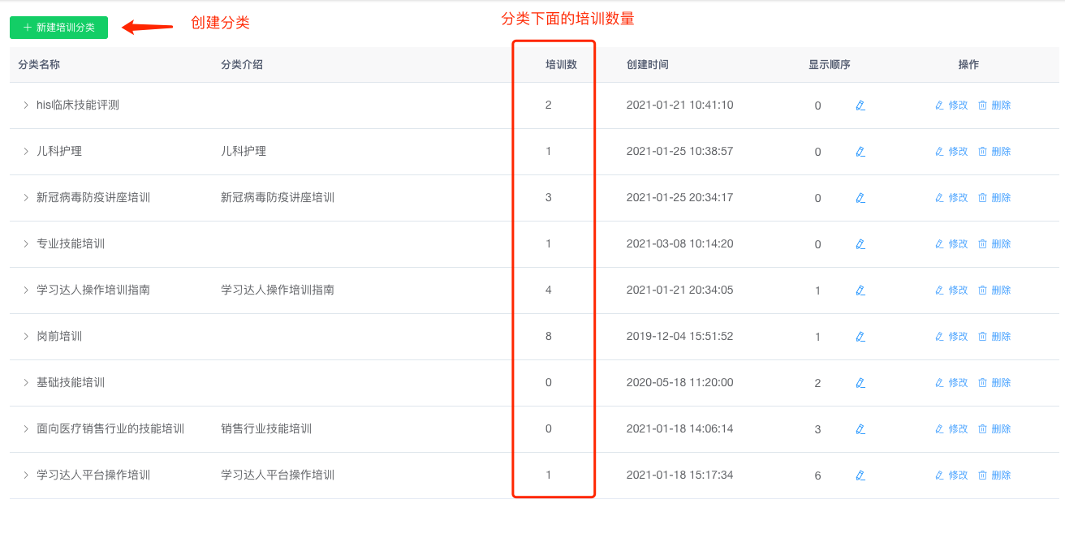Viewport: 1065px width, 555px height.
Task: Modify the 岗前培训 category
Action: click(951, 337)
